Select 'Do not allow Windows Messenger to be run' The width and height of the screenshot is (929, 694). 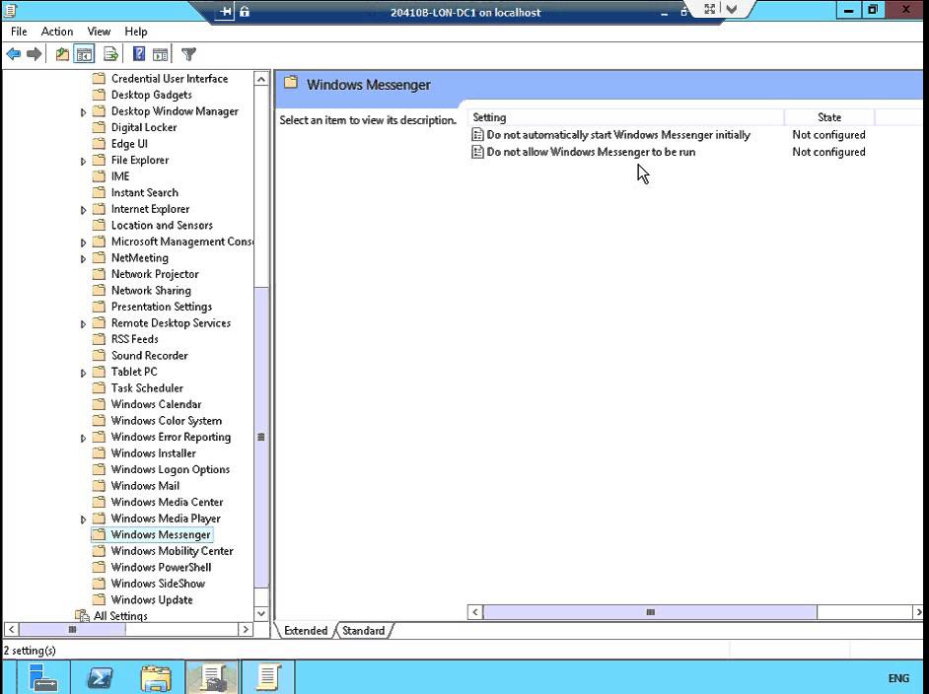(591, 152)
